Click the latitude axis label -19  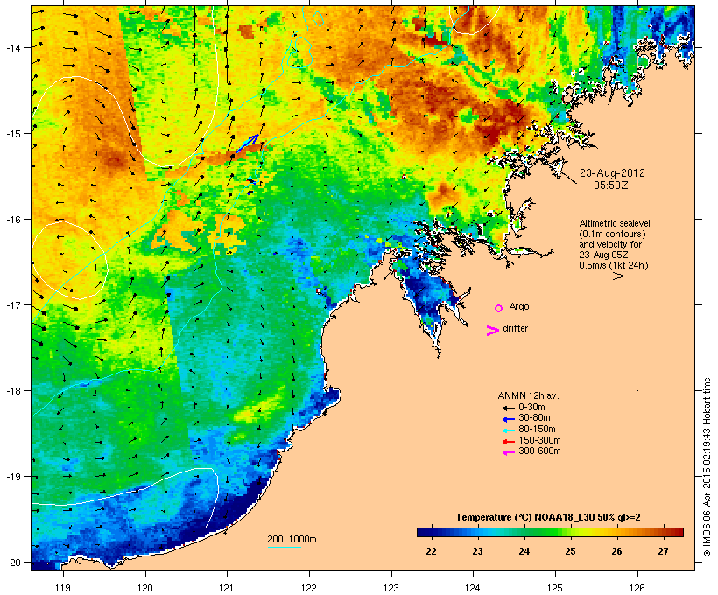point(12,477)
